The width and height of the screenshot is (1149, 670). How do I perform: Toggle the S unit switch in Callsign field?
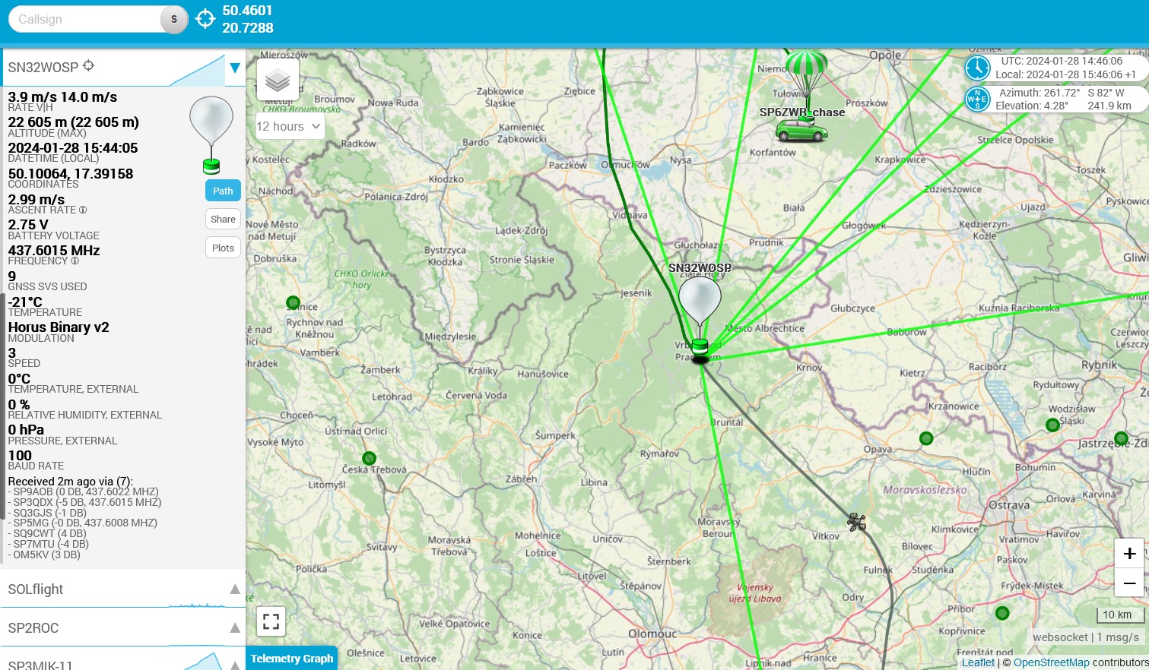pyautogui.click(x=174, y=20)
